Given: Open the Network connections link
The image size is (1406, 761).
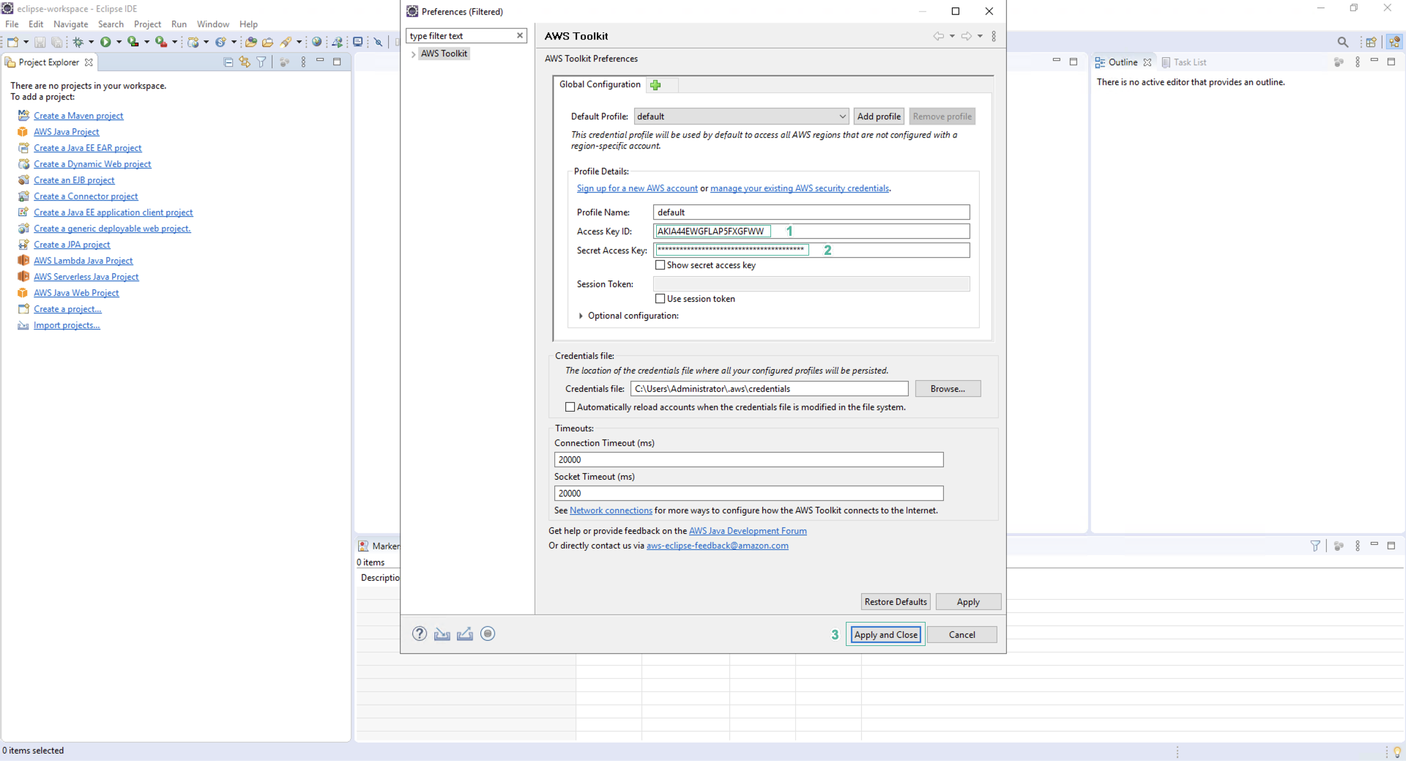Looking at the screenshot, I should pyautogui.click(x=611, y=511).
